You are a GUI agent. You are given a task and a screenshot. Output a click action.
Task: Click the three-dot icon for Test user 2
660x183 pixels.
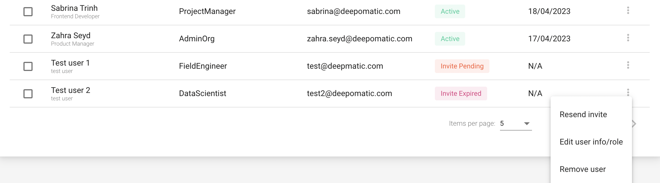[628, 92]
